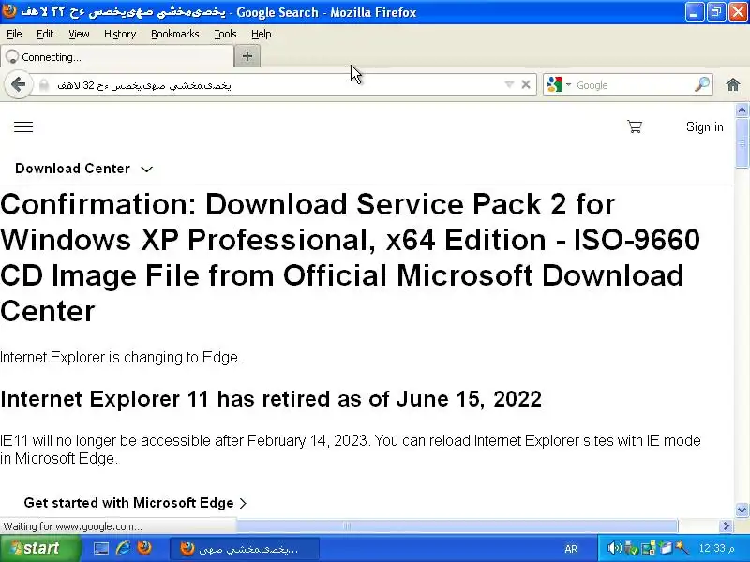Launch Internet Explorer from quick launch
The image size is (750, 562).
(x=123, y=548)
